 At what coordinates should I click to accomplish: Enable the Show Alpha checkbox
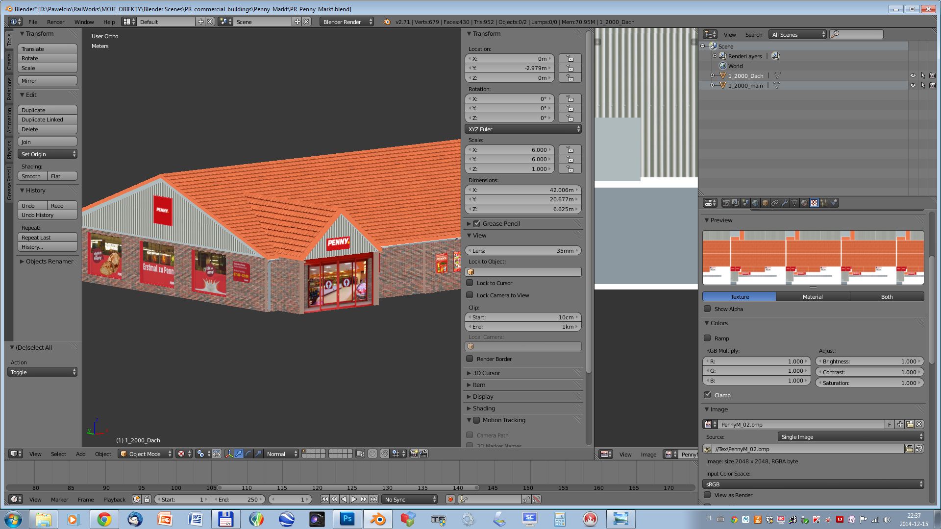coord(707,309)
